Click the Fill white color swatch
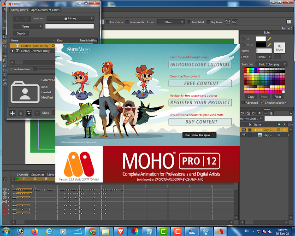 (261, 39)
